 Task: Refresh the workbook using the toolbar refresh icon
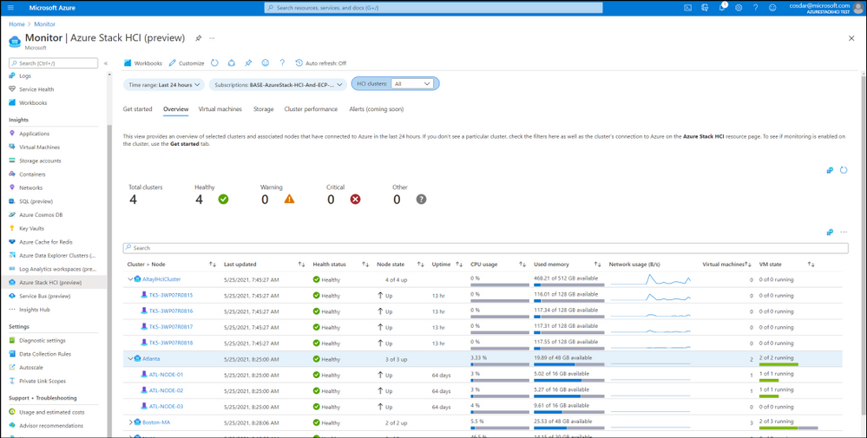(x=215, y=63)
